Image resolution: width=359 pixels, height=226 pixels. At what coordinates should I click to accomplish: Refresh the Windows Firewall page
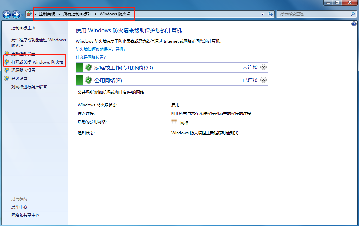pyautogui.click(x=270, y=14)
